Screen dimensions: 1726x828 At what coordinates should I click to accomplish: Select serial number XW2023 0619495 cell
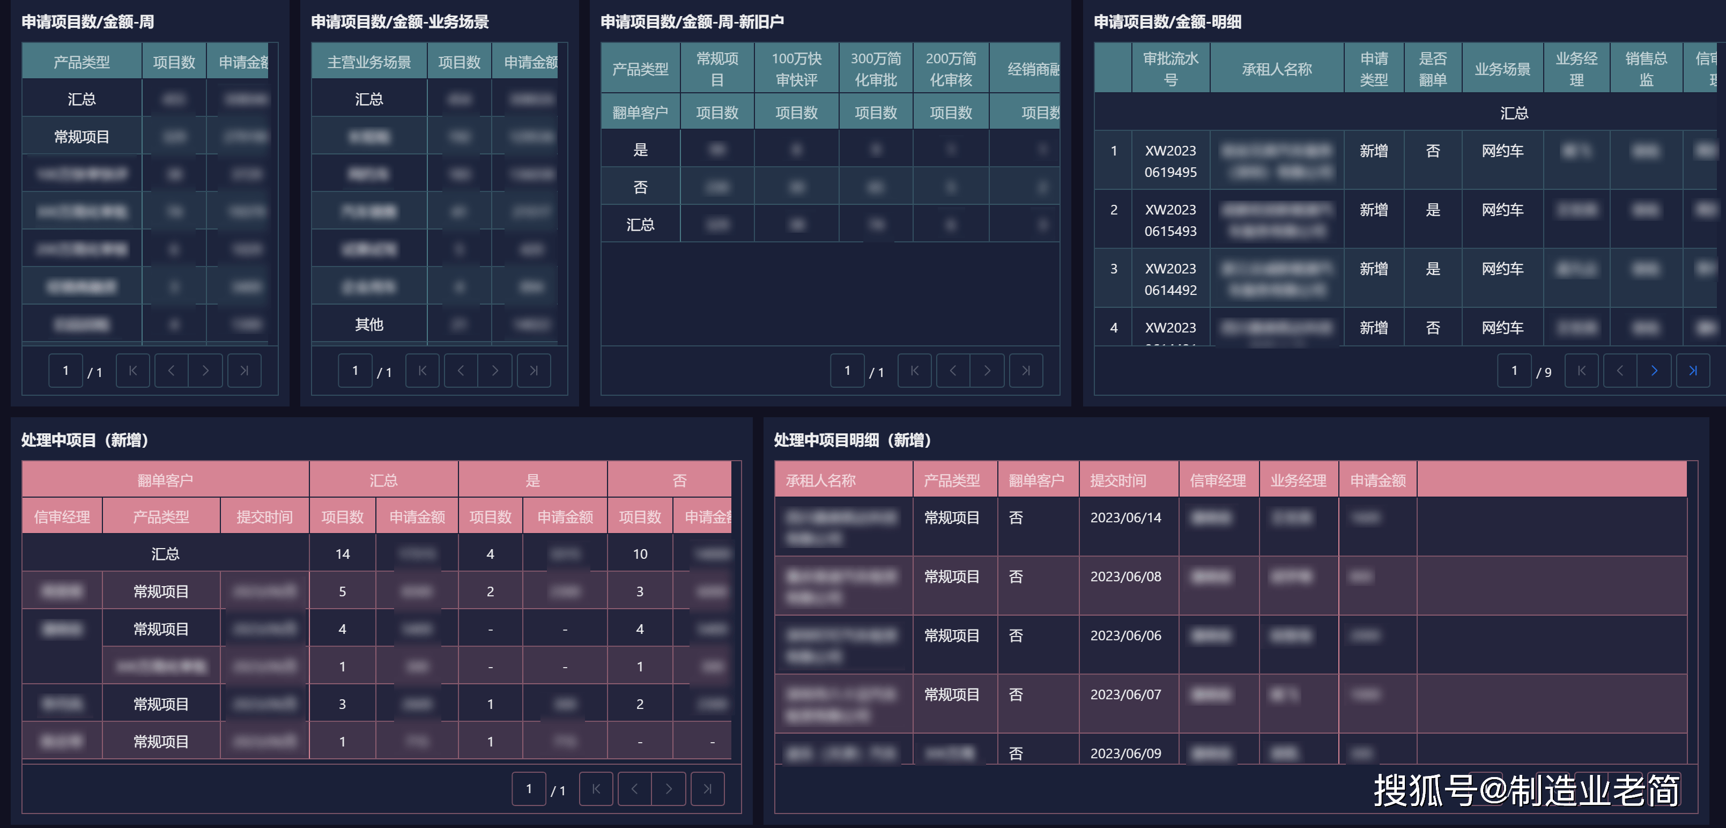coord(1171,161)
